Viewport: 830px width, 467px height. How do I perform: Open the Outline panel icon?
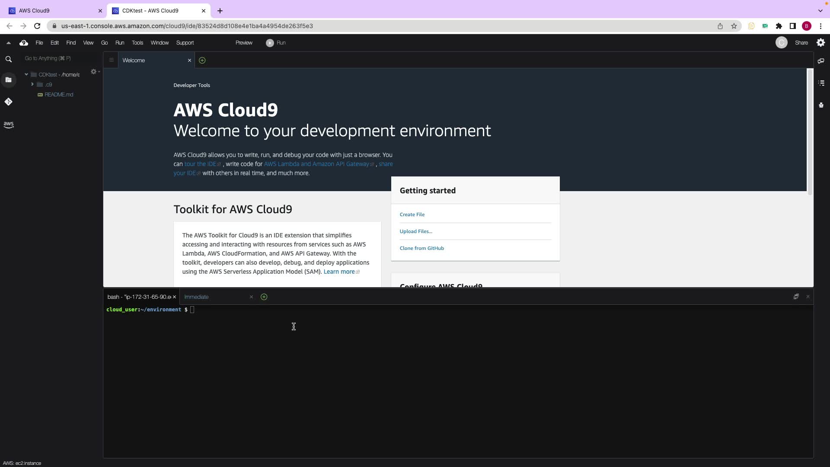[821, 83]
